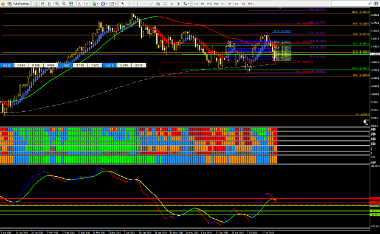Select the text label tool
Screen dimensions: 380x234
(x=178, y=4)
